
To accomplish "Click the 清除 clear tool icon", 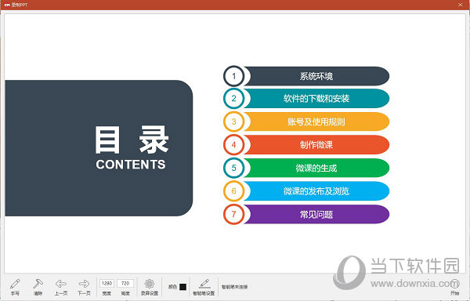I will coord(38,287).
